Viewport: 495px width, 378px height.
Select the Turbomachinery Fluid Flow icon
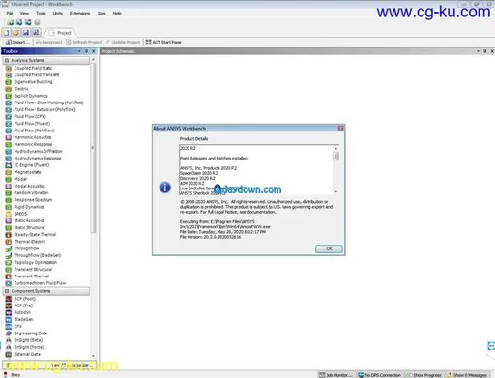coord(9,283)
